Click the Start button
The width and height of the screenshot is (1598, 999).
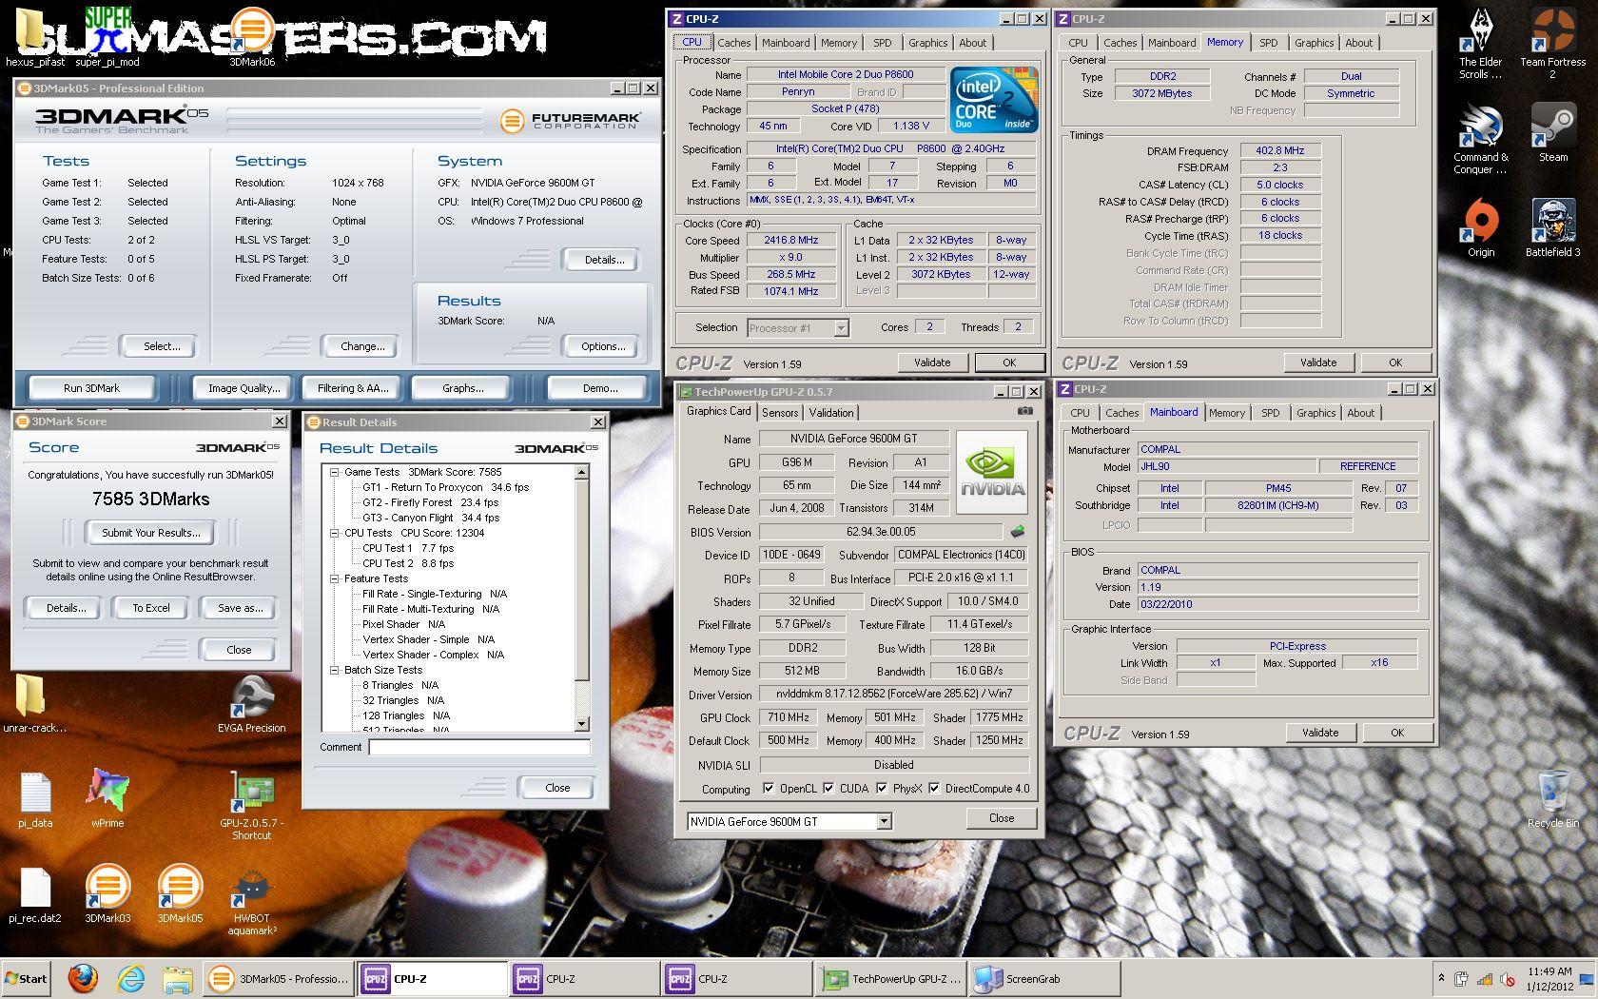coord(26,978)
